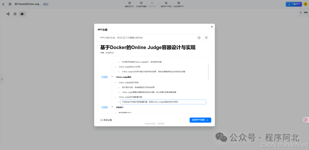This screenshot has height=150, width=309.
Task: Click outline item 用户提交代码，系统编译运行
Action: tap(138, 87)
